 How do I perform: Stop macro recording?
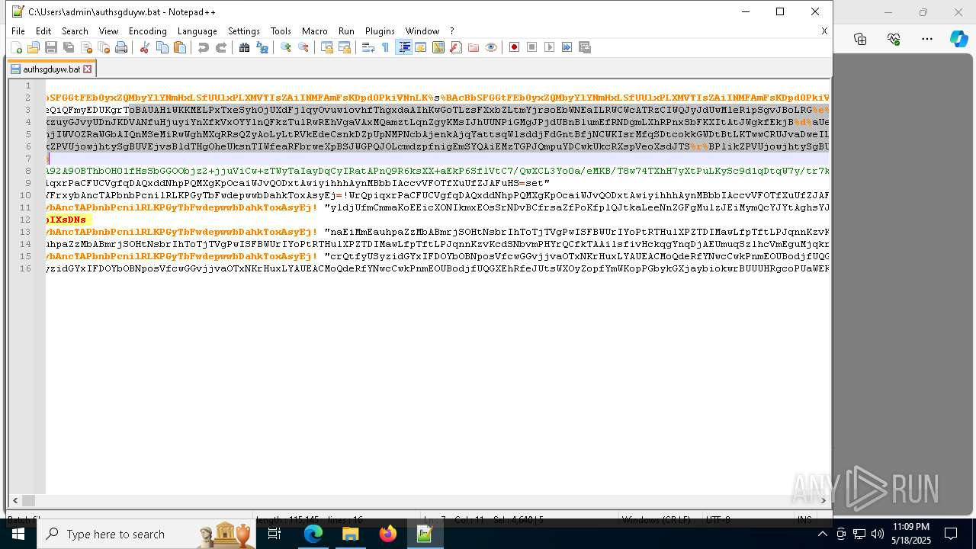coord(531,47)
